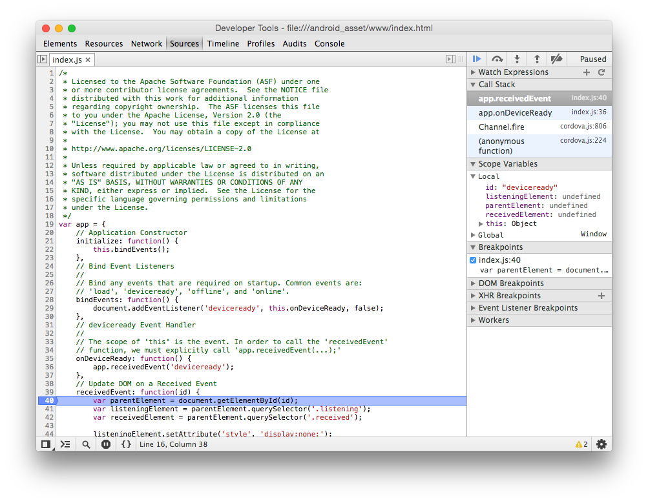
Task: Resume script execution with the play button
Action: coord(477,59)
